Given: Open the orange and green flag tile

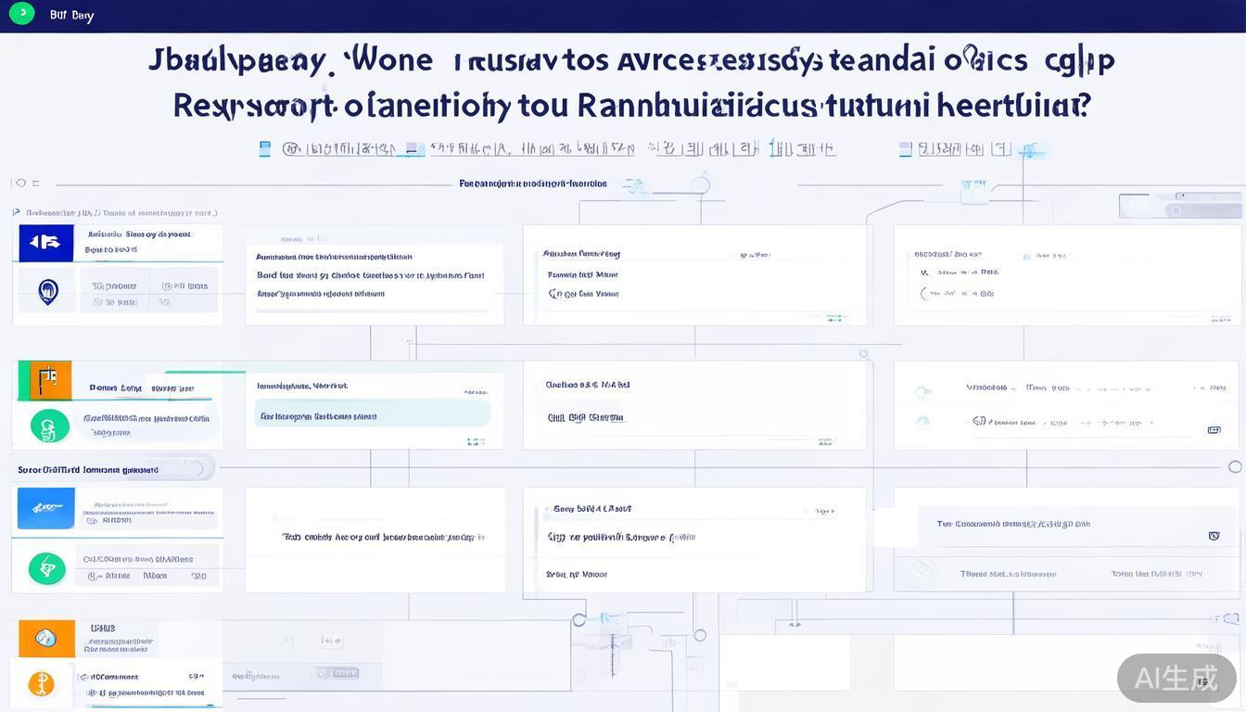Looking at the screenshot, I should tap(44, 379).
